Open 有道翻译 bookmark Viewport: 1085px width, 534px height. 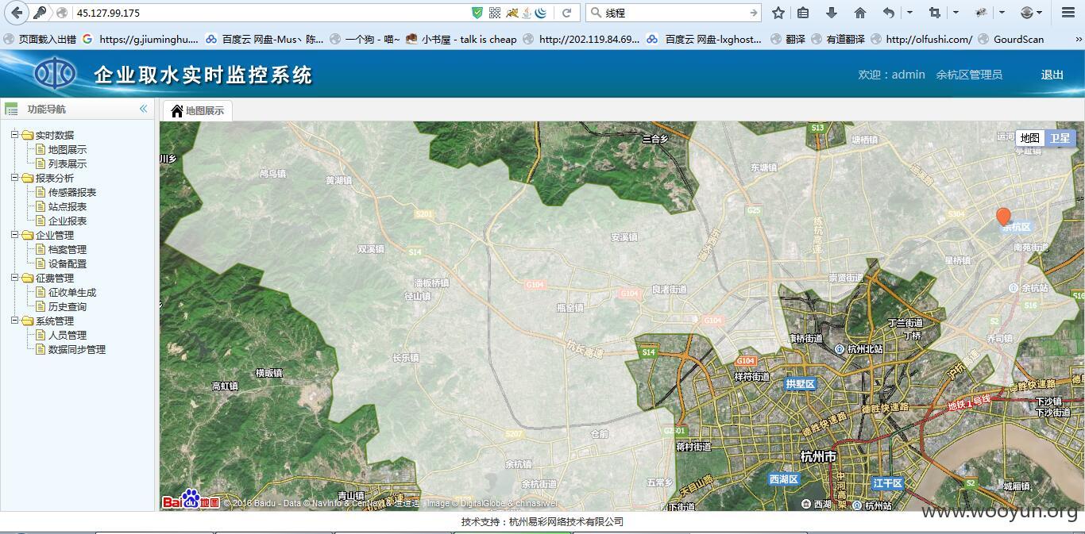click(x=837, y=39)
